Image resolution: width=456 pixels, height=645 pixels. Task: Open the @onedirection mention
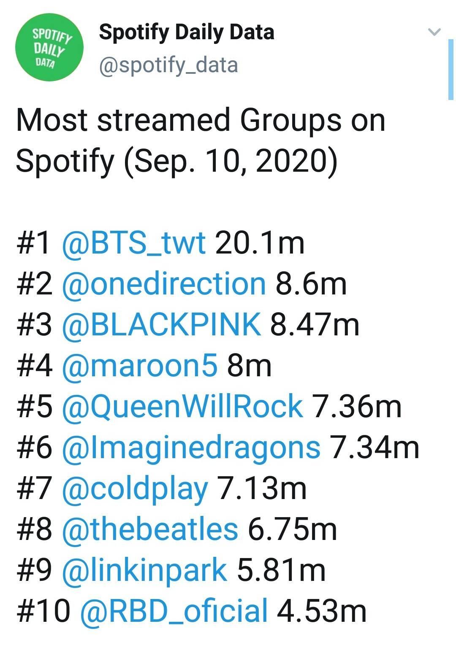click(x=164, y=284)
